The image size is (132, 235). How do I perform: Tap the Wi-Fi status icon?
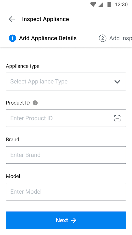(93, 4)
